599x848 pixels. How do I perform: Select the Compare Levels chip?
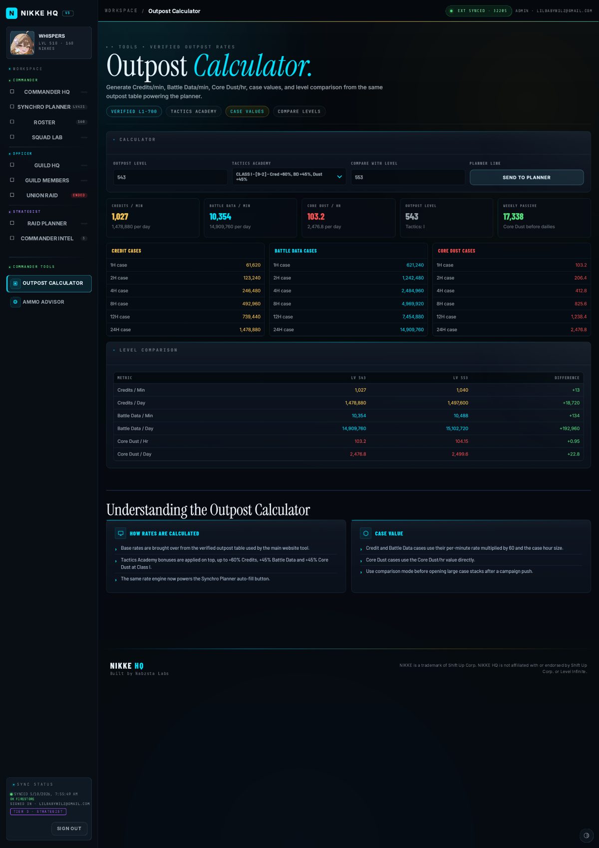pos(299,111)
